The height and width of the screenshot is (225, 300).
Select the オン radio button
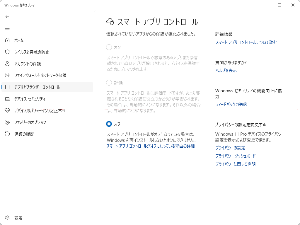(109, 47)
